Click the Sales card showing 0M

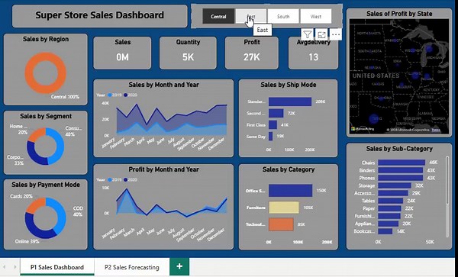[x=122, y=53]
